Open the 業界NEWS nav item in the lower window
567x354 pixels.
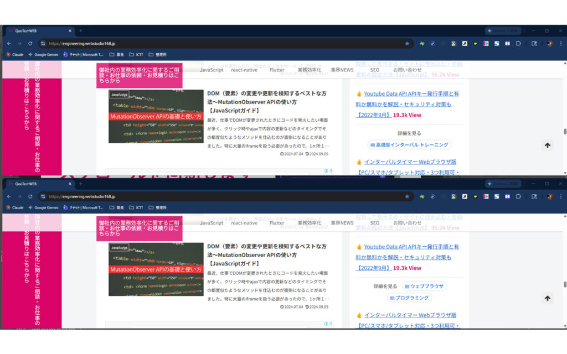pyautogui.click(x=342, y=223)
